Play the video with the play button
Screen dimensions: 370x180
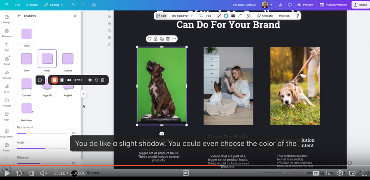pyautogui.click(x=7, y=173)
